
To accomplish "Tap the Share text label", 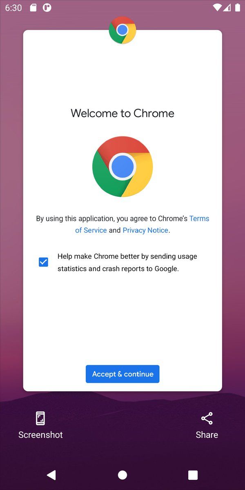I will pos(207,435).
